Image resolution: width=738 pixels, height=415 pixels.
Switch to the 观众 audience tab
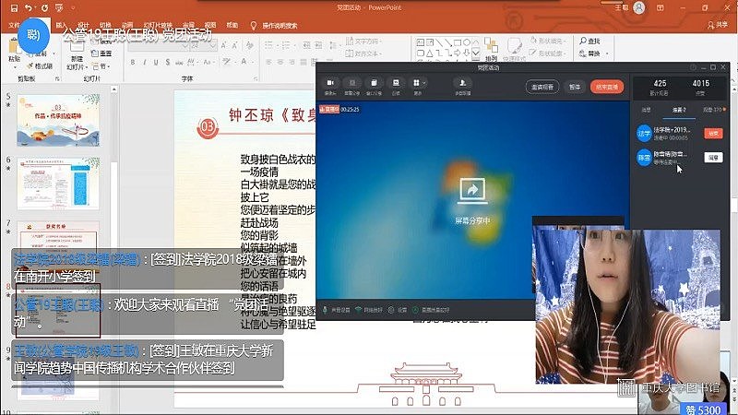711,110
